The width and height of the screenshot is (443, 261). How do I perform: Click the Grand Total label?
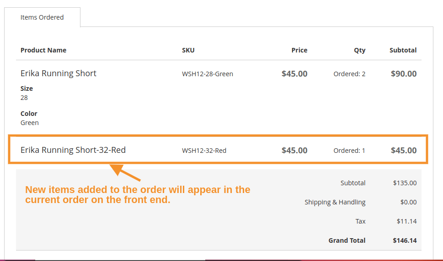(x=347, y=240)
